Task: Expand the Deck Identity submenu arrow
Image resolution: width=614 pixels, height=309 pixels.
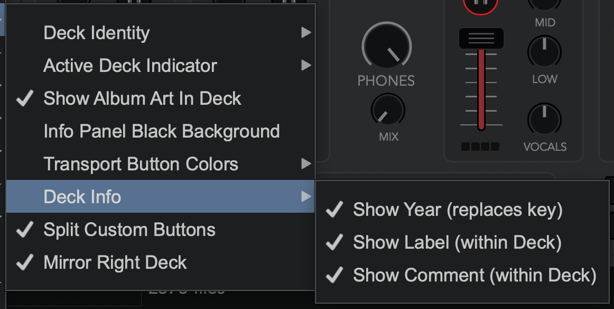Action: pos(306,33)
